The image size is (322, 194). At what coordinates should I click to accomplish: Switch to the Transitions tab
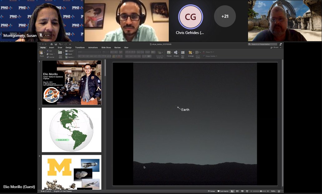[x=80, y=47]
